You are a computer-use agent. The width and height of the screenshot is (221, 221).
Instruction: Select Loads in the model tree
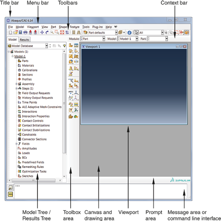click(26, 153)
